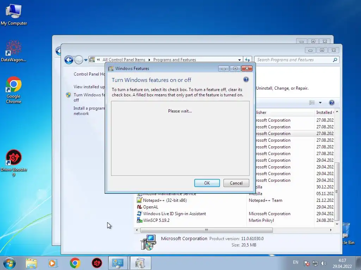
Task: Click All Control Panel Items breadcrumb
Action: [x=124, y=60]
